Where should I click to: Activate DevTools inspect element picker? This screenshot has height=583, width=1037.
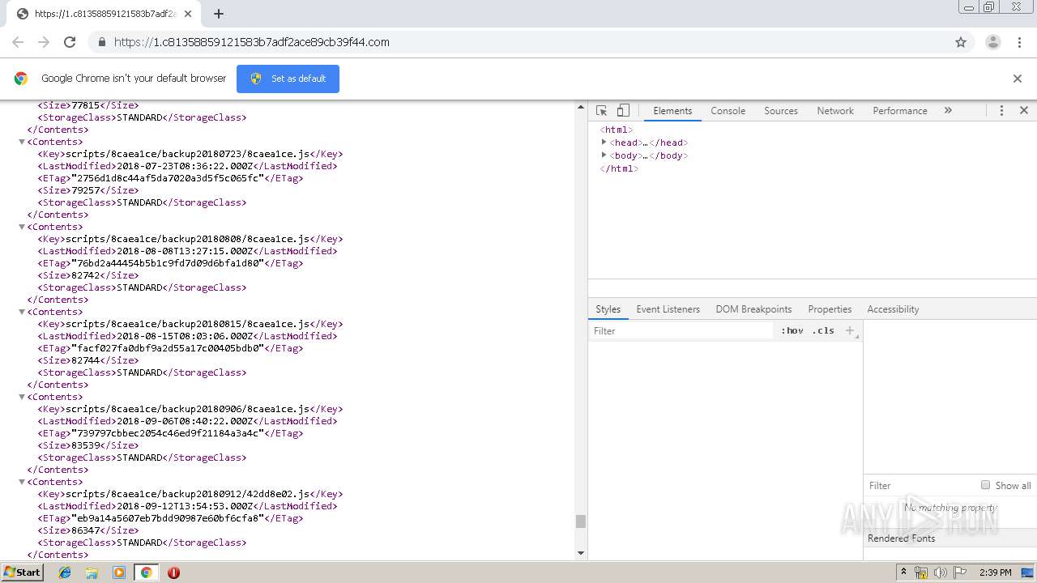[602, 111]
